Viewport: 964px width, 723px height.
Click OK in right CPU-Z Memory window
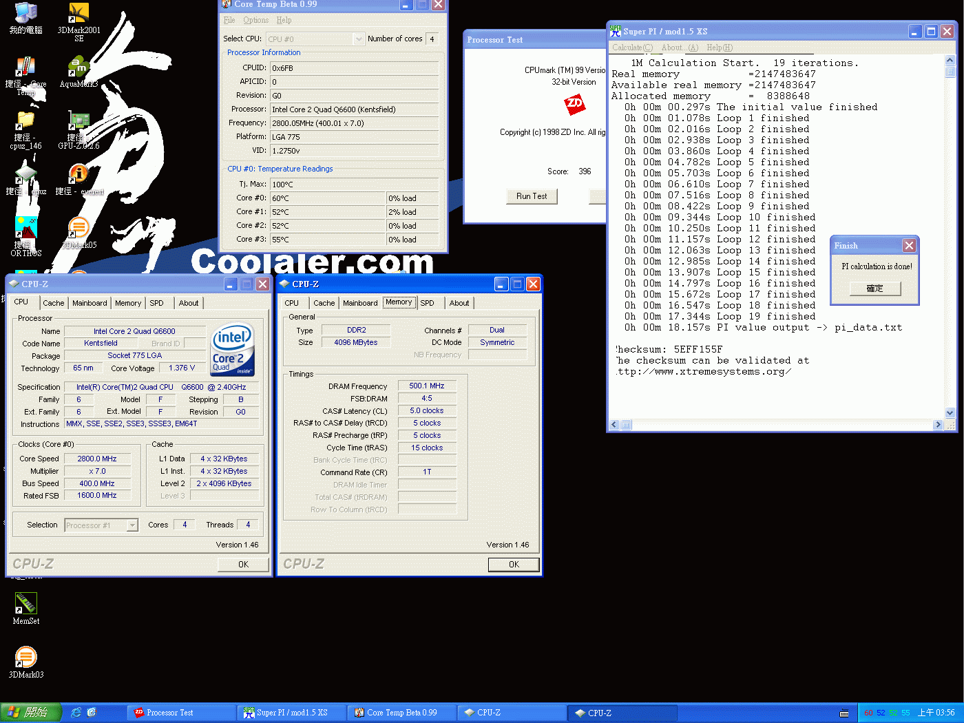click(x=514, y=565)
